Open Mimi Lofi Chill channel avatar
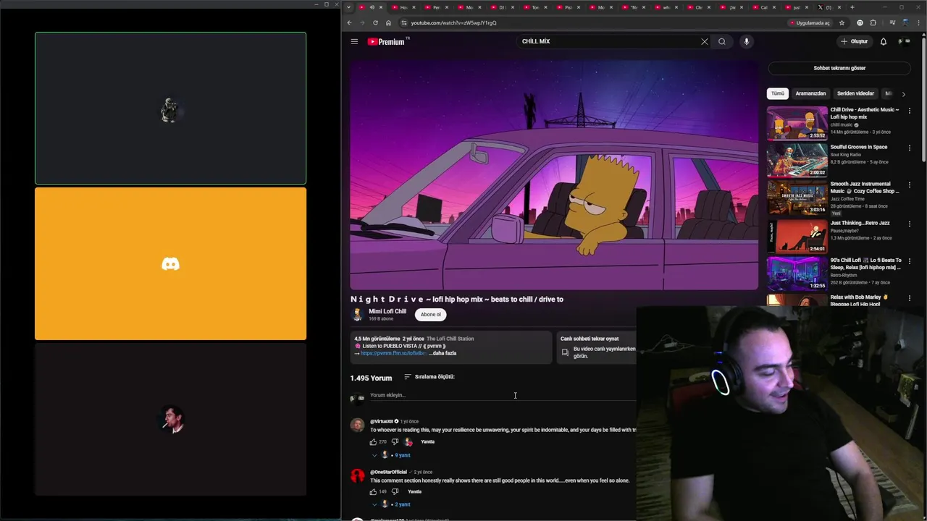This screenshot has width=927, height=521. (x=357, y=314)
